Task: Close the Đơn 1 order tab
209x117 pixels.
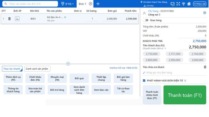Action: (90, 4)
